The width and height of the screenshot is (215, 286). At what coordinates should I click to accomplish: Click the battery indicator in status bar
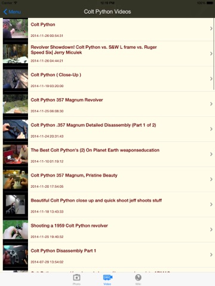(x=205, y=3)
